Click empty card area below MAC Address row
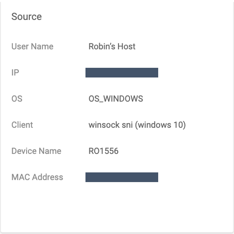Screen dimensions: 234x234 [116, 207]
